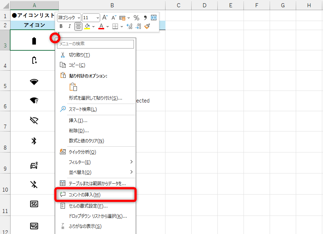The height and width of the screenshot is (234, 323).
Task: Select column D header
Action: pos(205,5)
